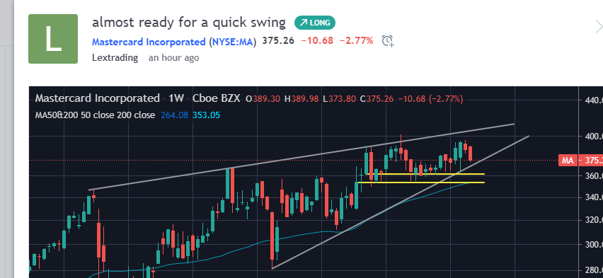
Task: Click the LONG arrow badge
Action: tap(315, 23)
